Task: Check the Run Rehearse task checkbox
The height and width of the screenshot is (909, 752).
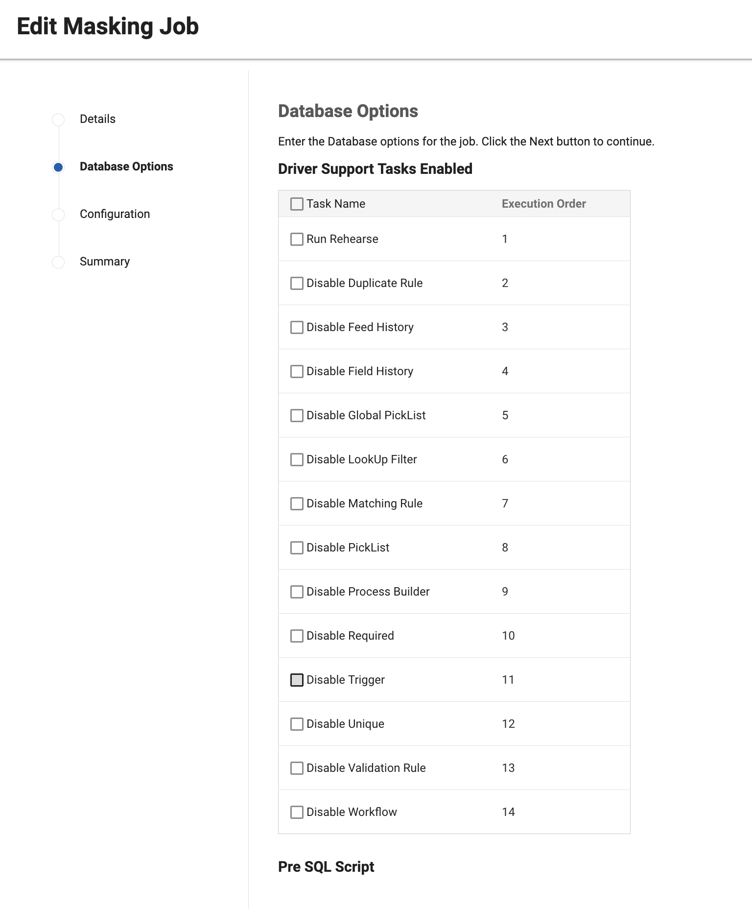Action: [297, 239]
